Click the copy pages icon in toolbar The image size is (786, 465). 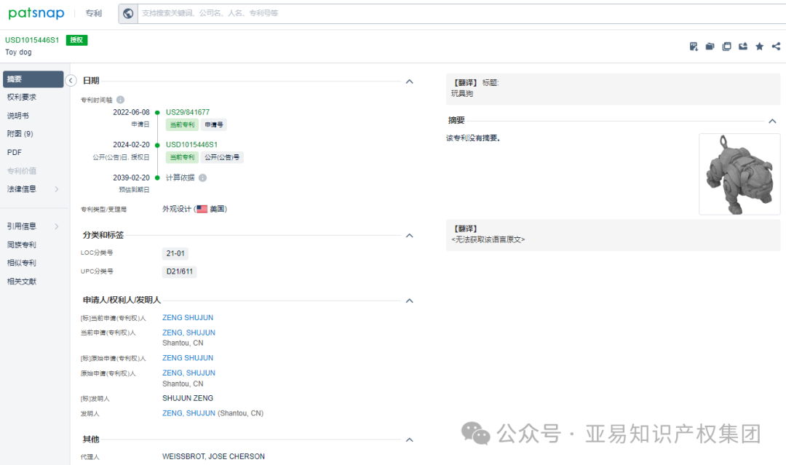(x=726, y=46)
